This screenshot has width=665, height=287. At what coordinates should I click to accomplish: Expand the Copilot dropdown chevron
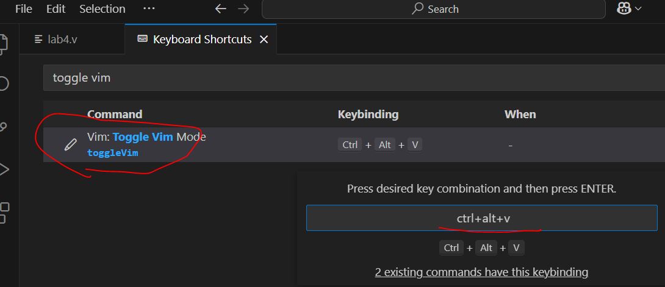(639, 9)
